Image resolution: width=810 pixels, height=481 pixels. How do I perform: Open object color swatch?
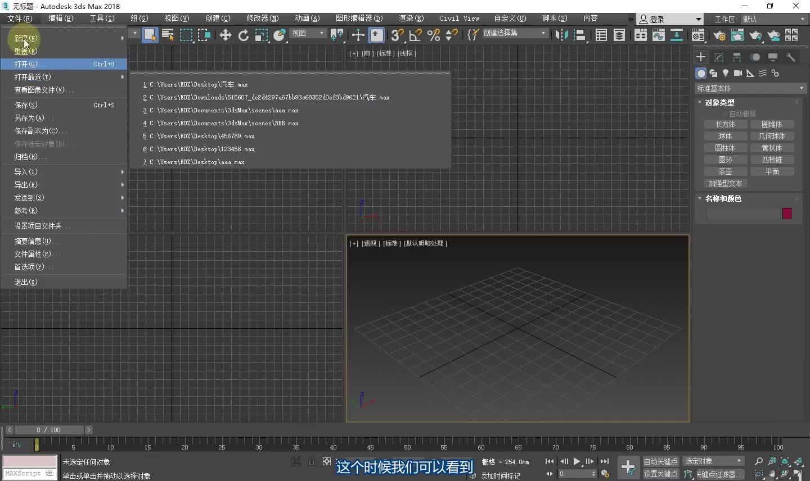[x=787, y=214]
